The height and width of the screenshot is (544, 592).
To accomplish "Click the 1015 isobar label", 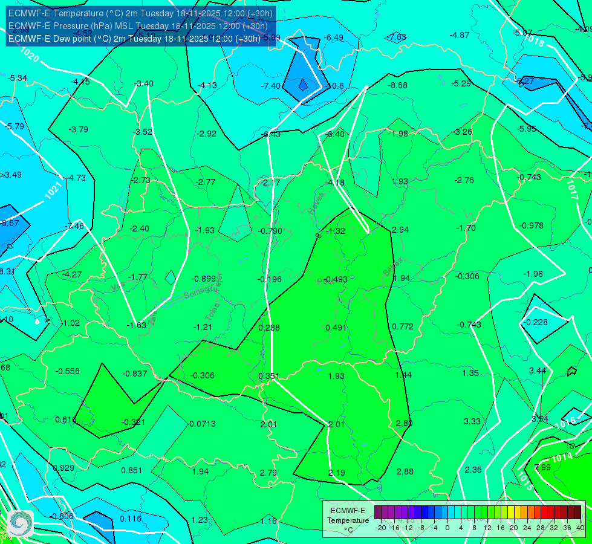I will tap(525, 481).
